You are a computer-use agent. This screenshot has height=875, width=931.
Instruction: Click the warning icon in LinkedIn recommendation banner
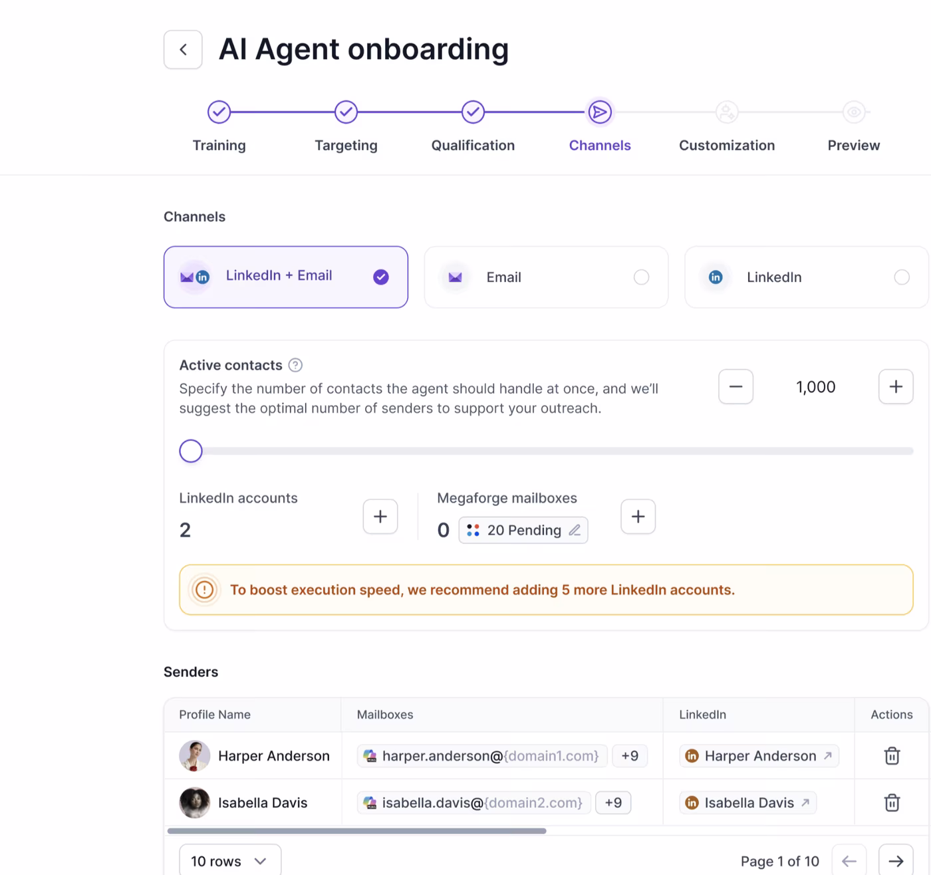tap(205, 590)
